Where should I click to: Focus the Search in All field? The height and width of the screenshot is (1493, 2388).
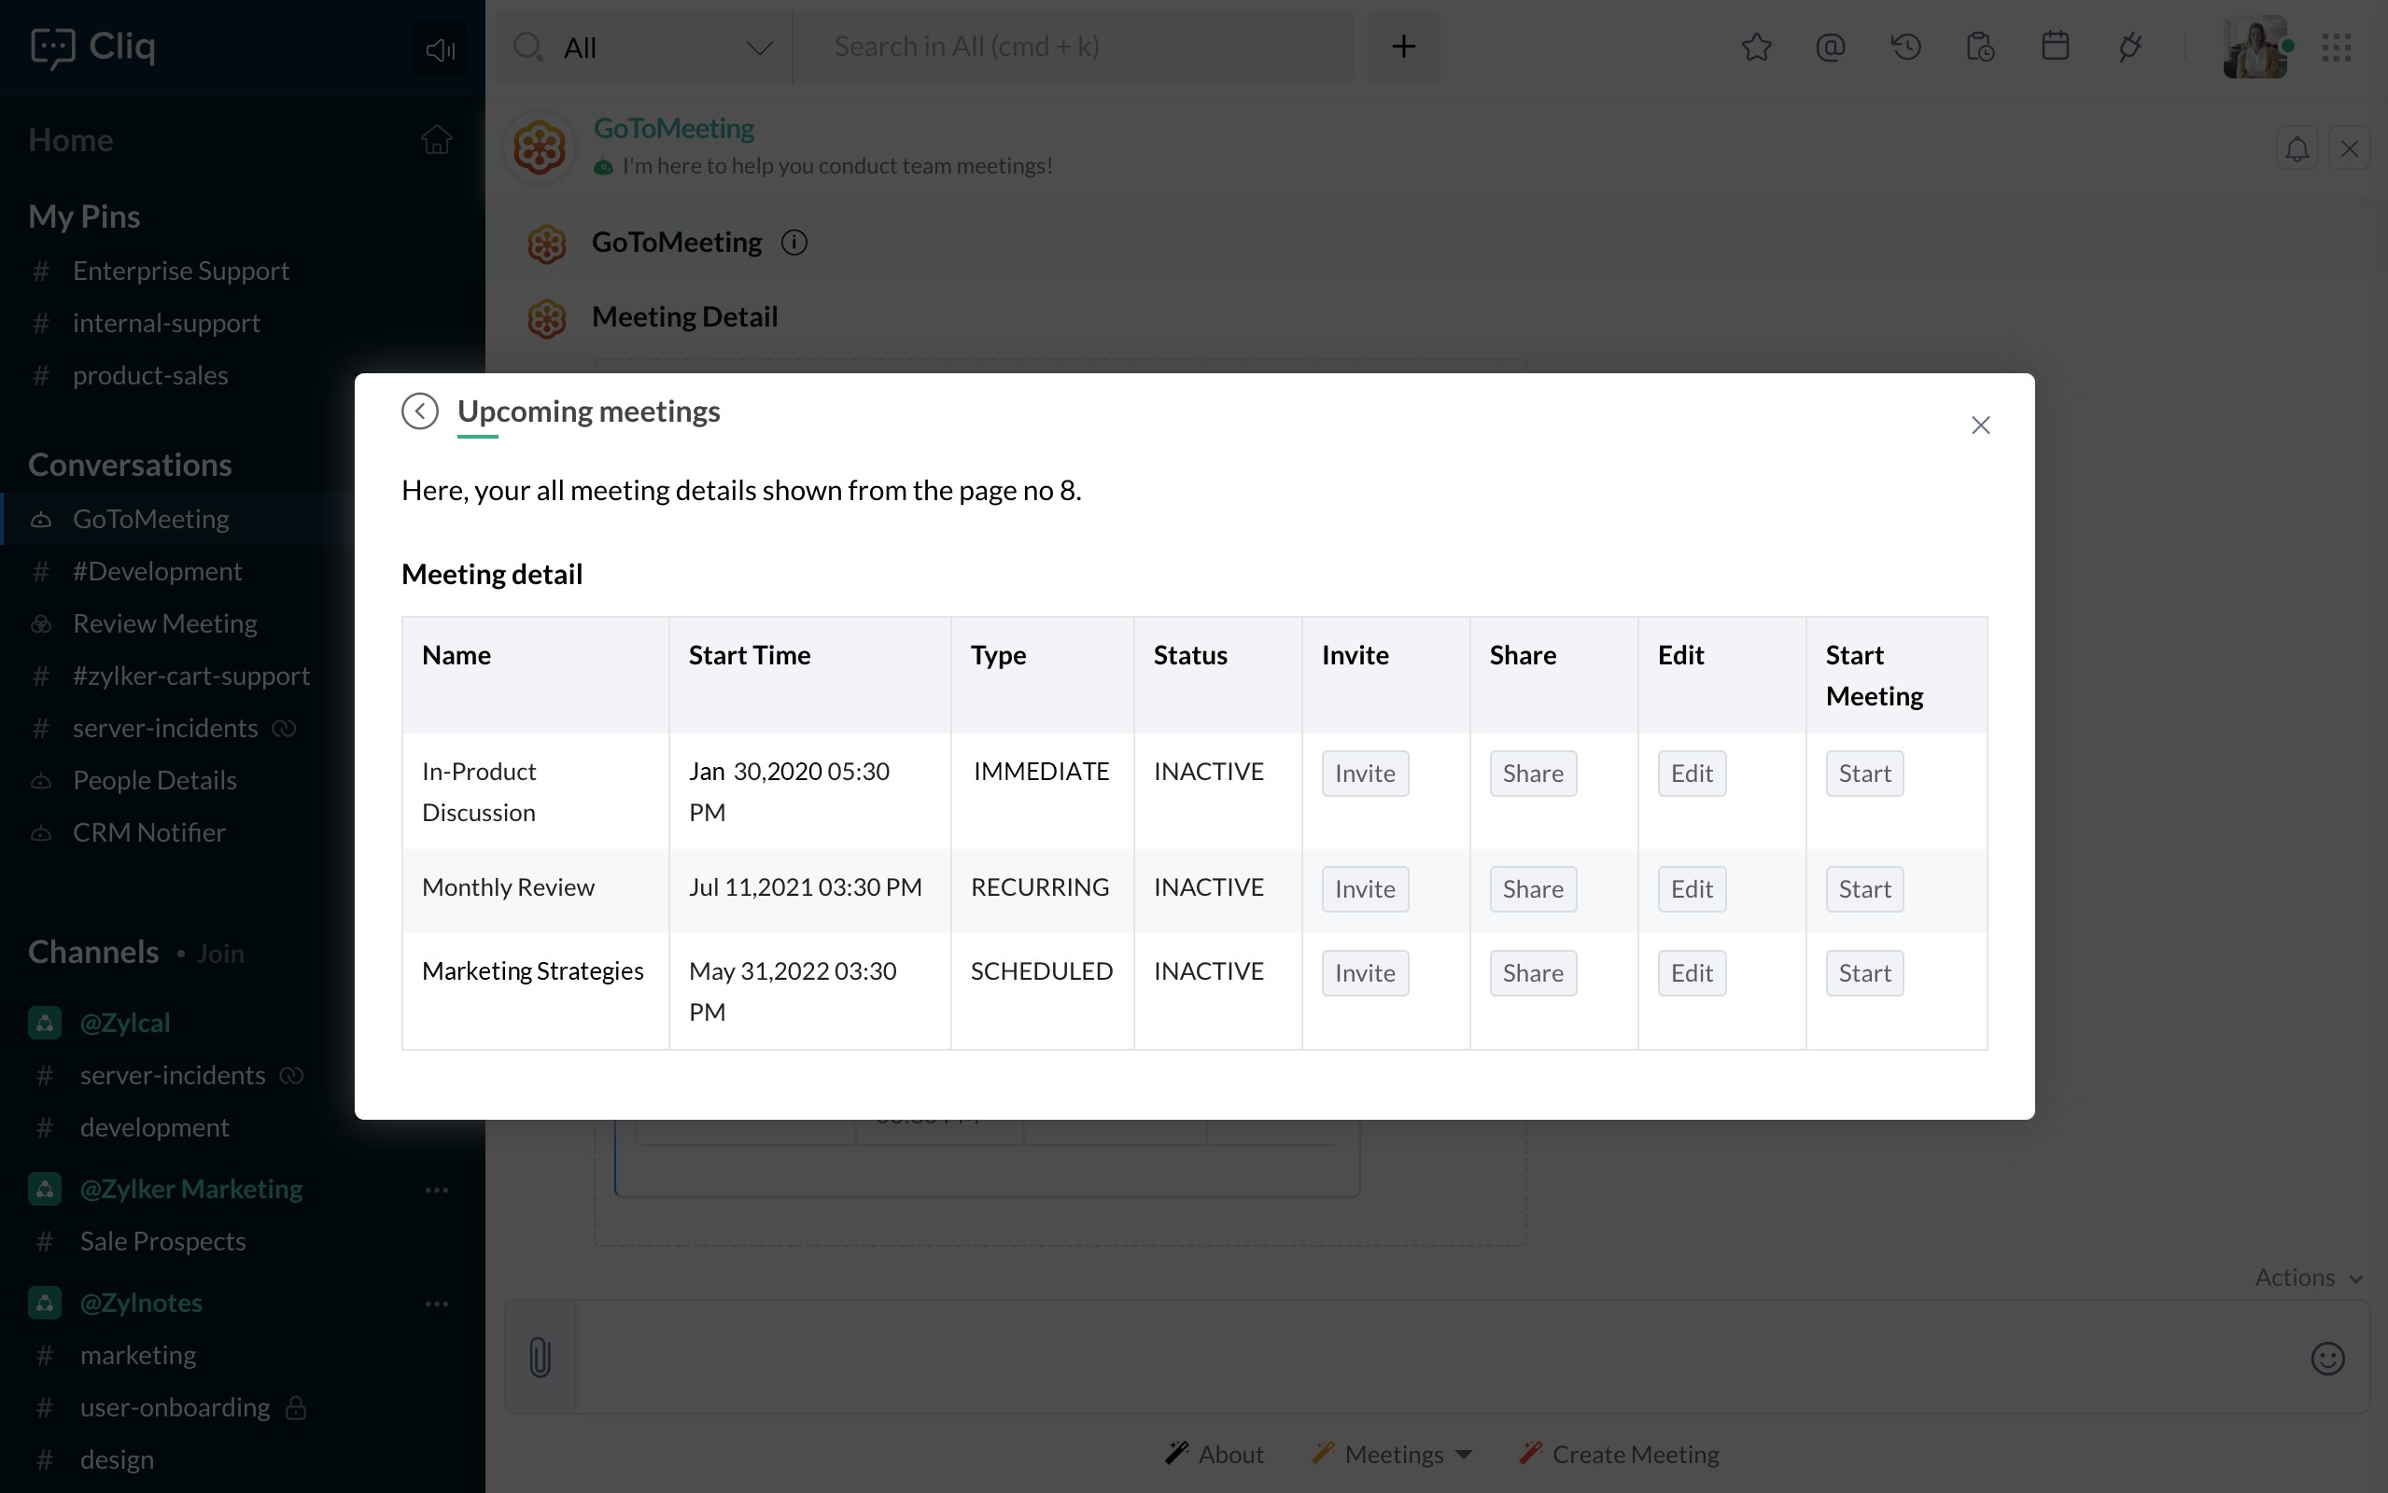pos(1074,47)
